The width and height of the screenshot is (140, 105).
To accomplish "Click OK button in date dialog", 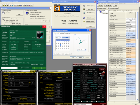I will [x=73, y=57].
